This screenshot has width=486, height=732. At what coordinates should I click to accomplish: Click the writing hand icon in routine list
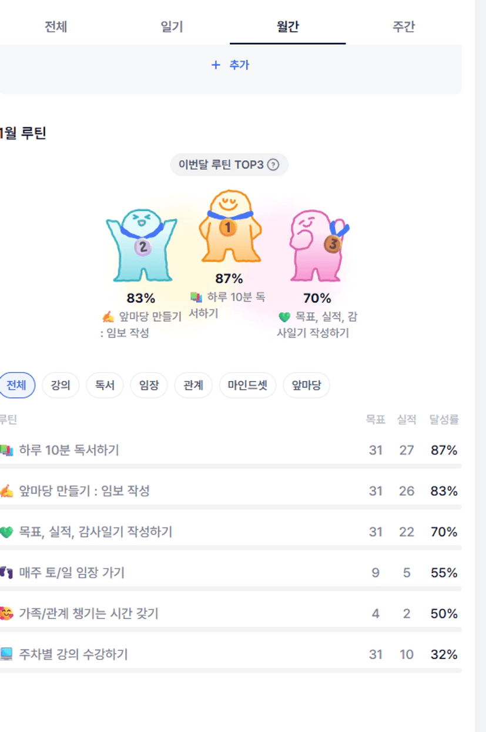pos(6,491)
